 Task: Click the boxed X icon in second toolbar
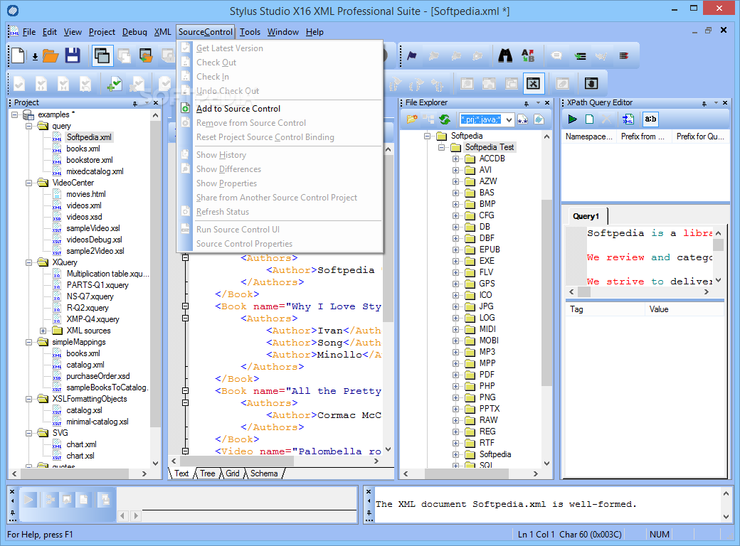point(533,84)
